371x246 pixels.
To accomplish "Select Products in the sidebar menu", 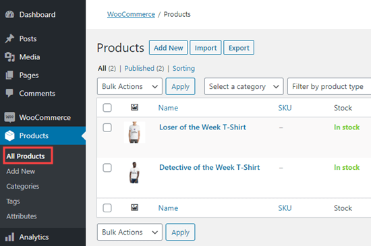I will [42, 135].
